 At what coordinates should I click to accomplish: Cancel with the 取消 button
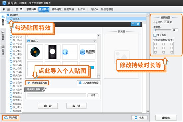[76, 106]
